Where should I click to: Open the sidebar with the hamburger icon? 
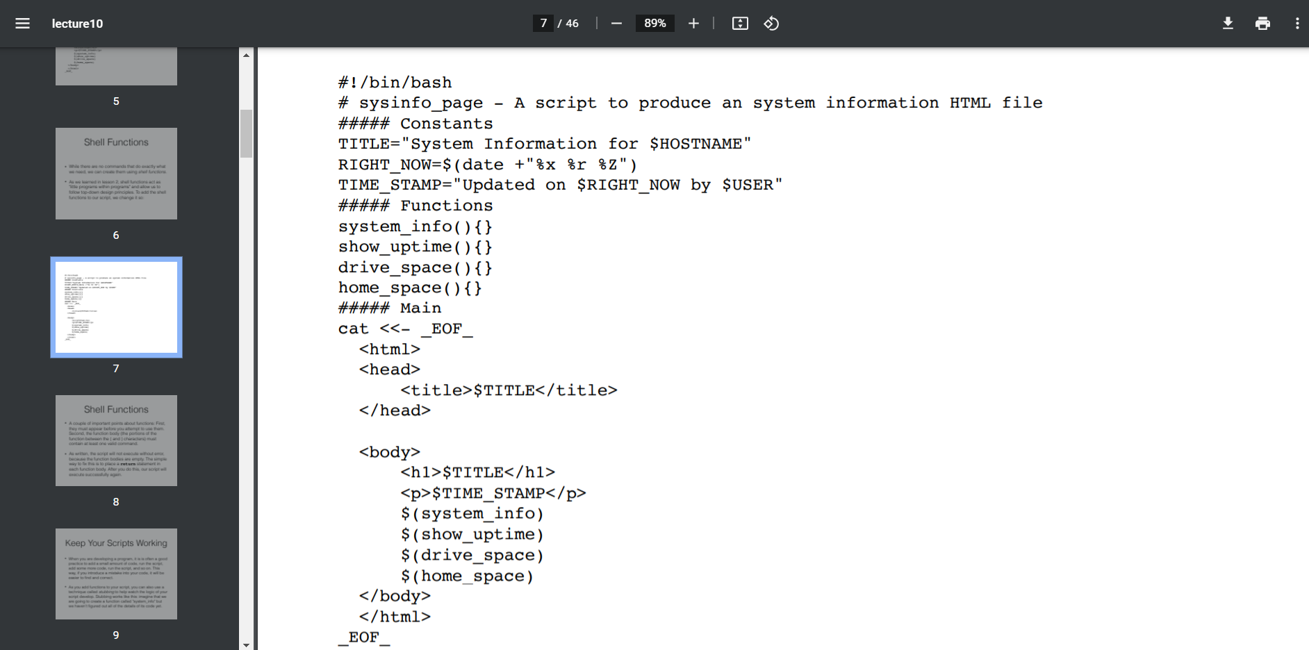tap(22, 23)
